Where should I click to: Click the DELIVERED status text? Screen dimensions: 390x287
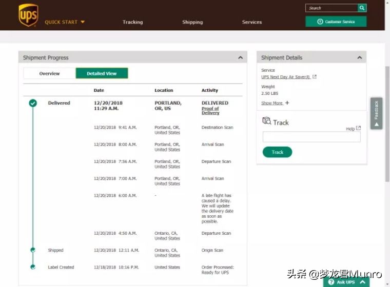pos(215,103)
